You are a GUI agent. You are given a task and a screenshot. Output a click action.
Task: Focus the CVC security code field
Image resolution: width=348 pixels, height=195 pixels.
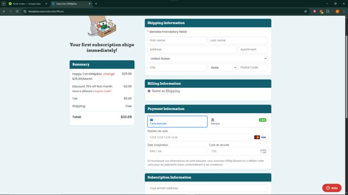(x=239, y=151)
